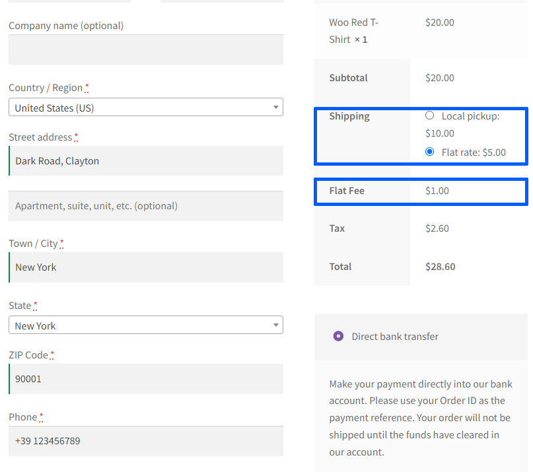Select the Flat rate: $5.00 shipping option
533x472 pixels.
click(x=429, y=152)
